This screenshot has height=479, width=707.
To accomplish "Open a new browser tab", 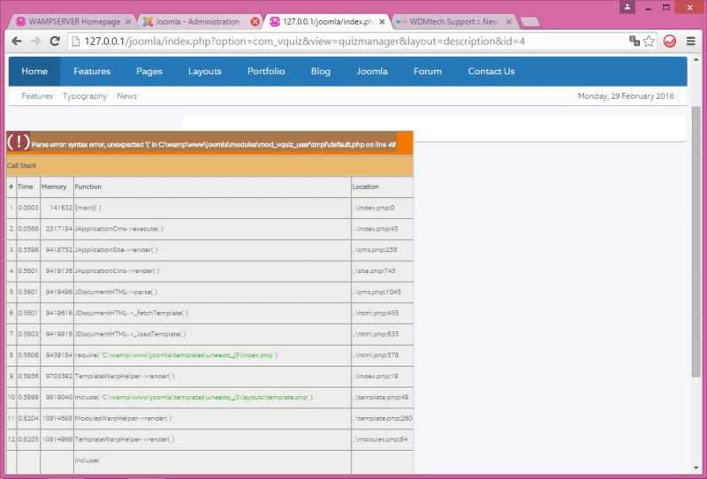I will 529,21.
